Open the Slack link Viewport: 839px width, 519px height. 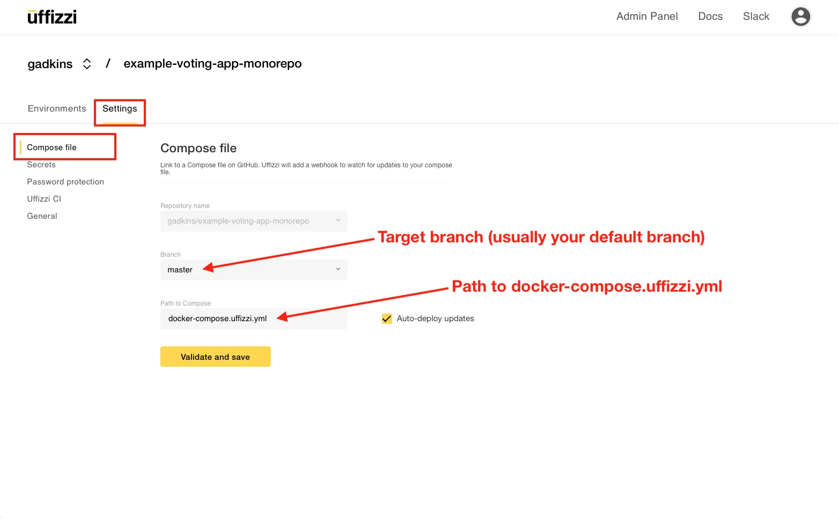click(756, 17)
